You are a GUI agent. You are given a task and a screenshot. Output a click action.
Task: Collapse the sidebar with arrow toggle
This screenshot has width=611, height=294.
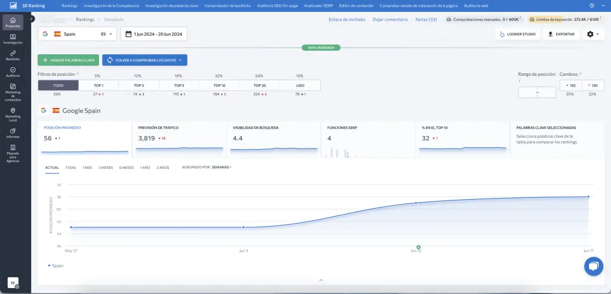(31, 18)
